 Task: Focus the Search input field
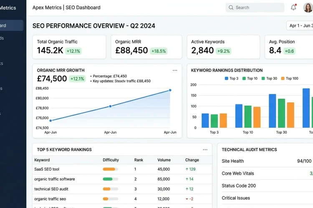pos(255,7)
